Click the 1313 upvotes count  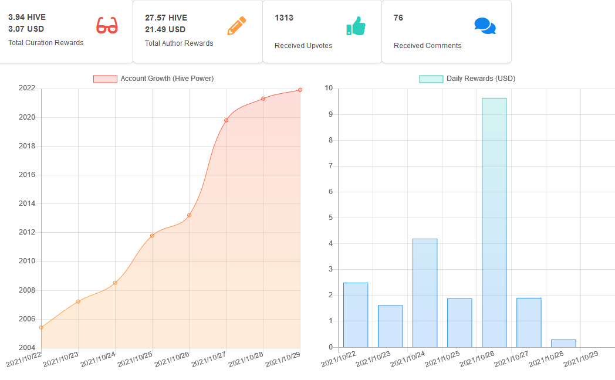tap(284, 18)
